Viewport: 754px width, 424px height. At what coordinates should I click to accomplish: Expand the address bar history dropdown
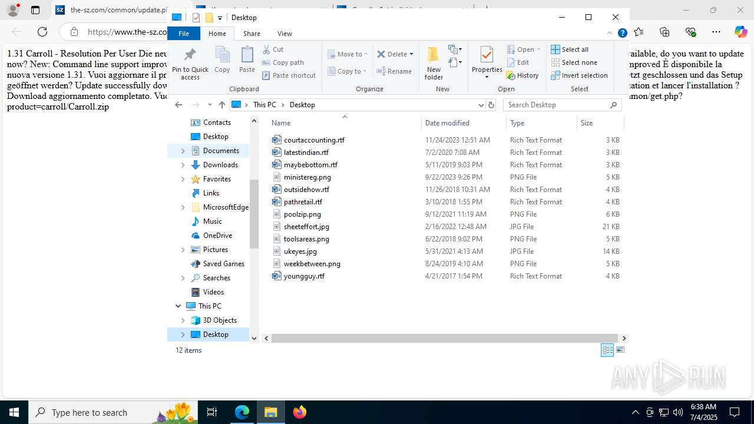(x=481, y=105)
